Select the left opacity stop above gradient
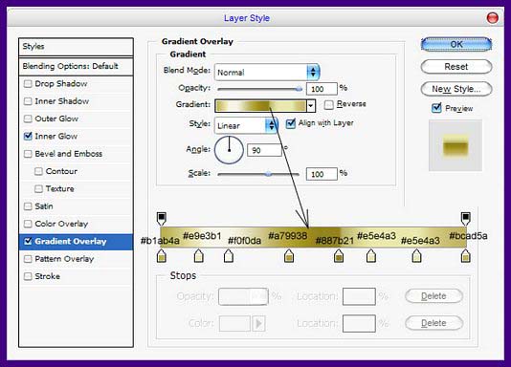 (x=162, y=218)
